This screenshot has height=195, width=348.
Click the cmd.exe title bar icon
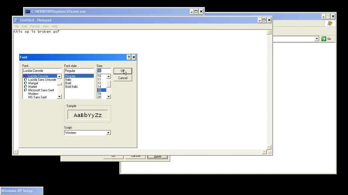27,11
